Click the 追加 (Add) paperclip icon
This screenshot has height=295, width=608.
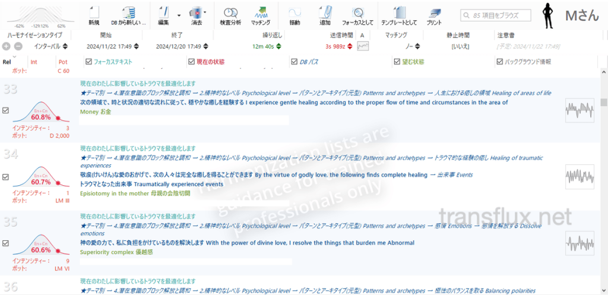click(x=325, y=12)
